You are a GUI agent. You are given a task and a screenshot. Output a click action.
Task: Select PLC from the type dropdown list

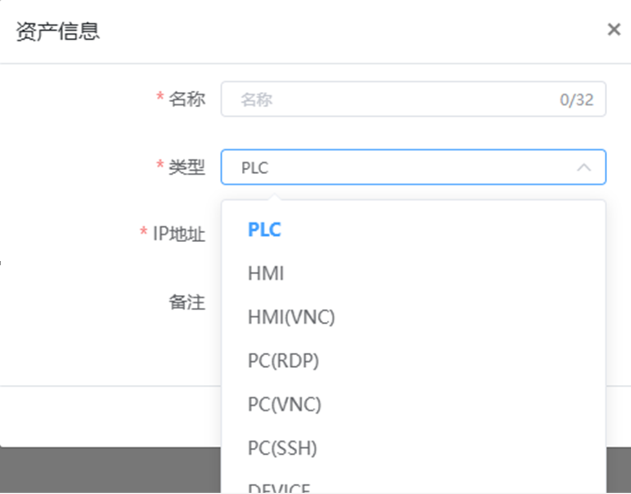[264, 229]
